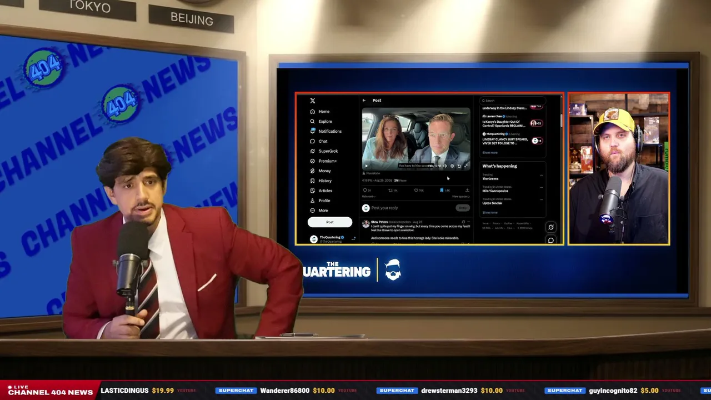Open more options for Milo Yiannopoulos
Screen dimensions: 711x400
(x=542, y=187)
